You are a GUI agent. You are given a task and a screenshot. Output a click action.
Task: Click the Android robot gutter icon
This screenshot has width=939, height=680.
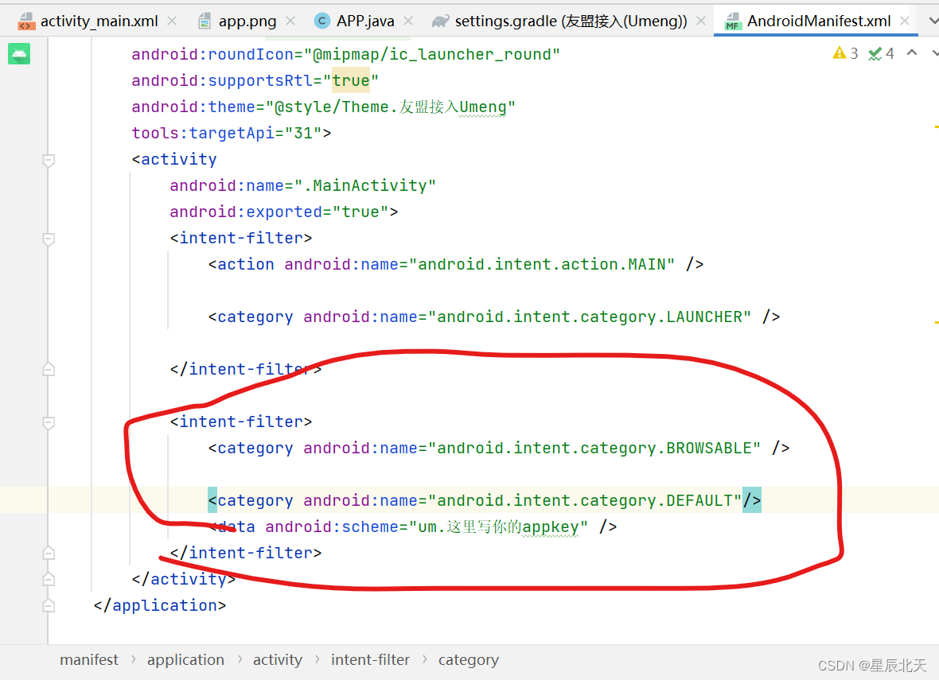[19, 54]
